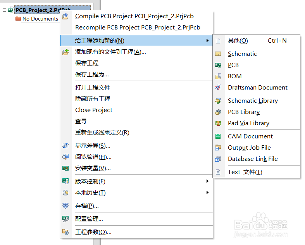Screen dimensions: 305x245
Task: Click the 阅览管道 icon
Action: coord(65,157)
